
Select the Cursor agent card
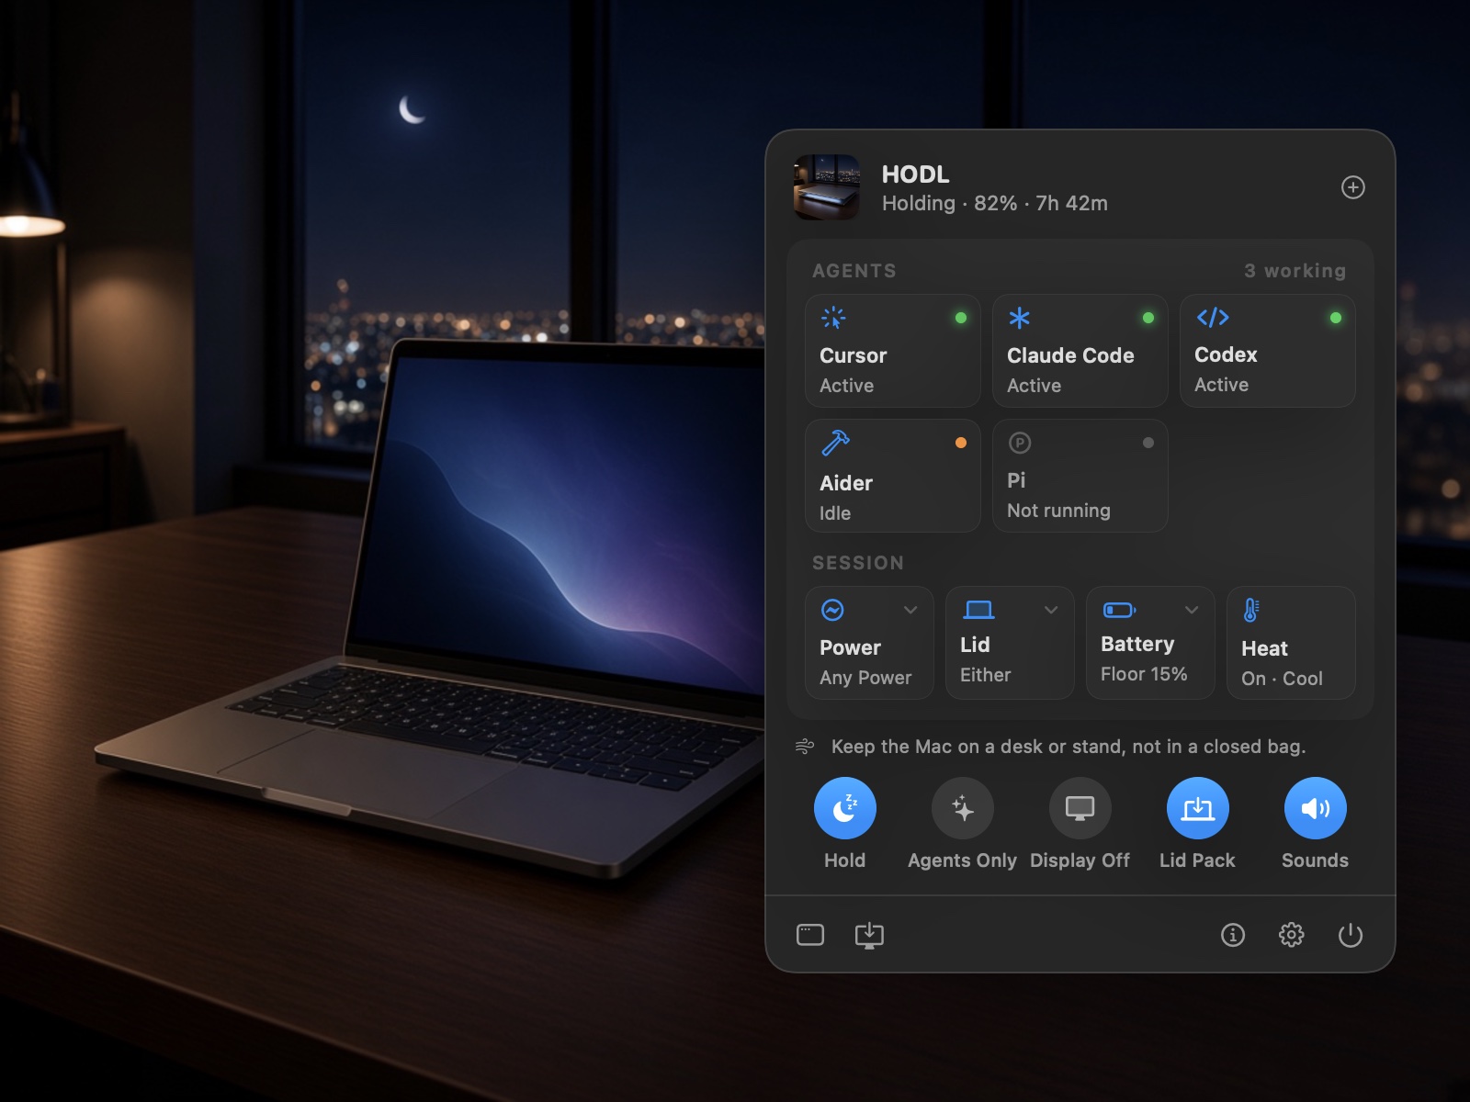(x=893, y=351)
